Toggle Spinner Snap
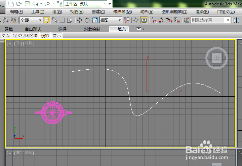 click(x=177, y=20)
